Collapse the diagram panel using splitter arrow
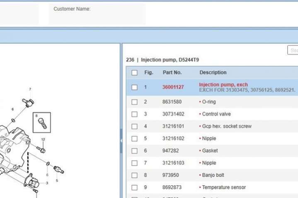Image resolution: width=298 pixels, height=198 pixels. pyautogui.click(x=121, y=141)
